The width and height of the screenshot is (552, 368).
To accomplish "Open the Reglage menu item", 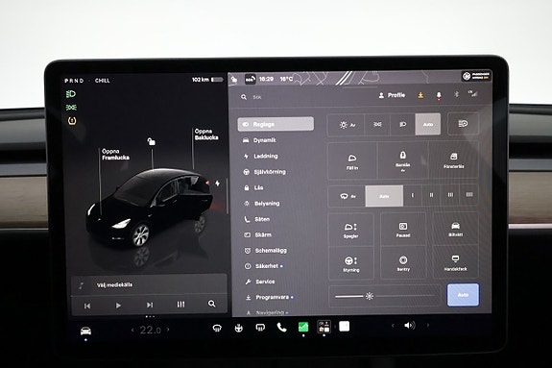I will click(x=276, y=124).
